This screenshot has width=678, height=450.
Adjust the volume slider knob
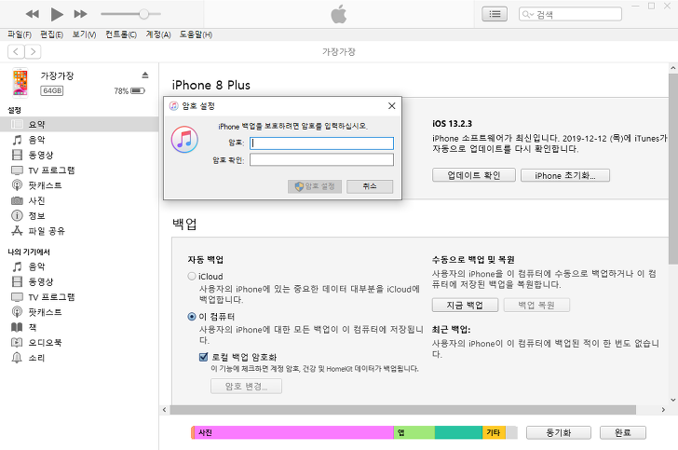click(143, 14)
